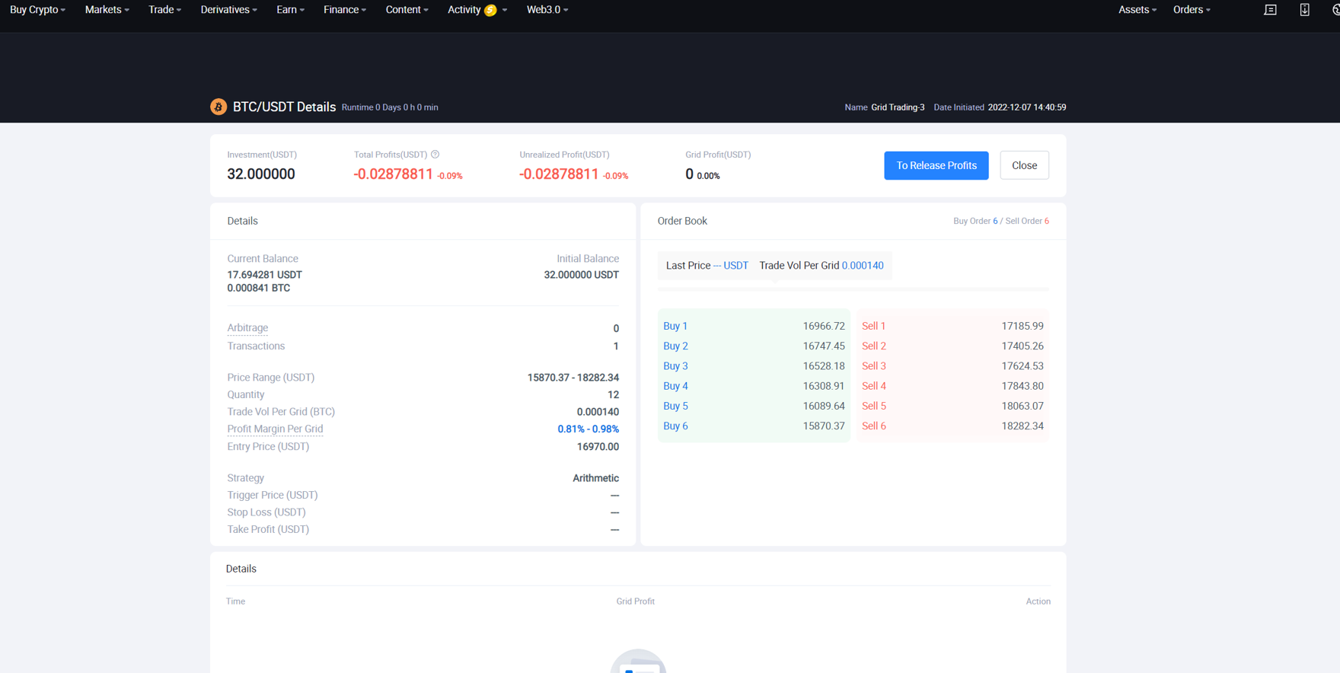Click the Arbitrage underlined label

[x=247, y=328]
